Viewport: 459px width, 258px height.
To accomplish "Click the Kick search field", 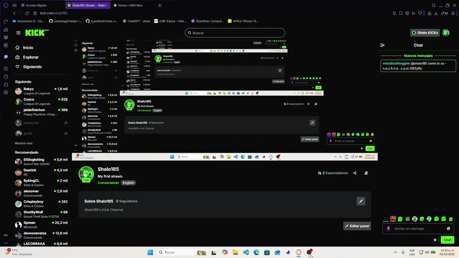I will 235,33.
